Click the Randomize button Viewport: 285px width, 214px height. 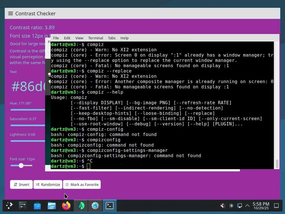tap(48, 184)
